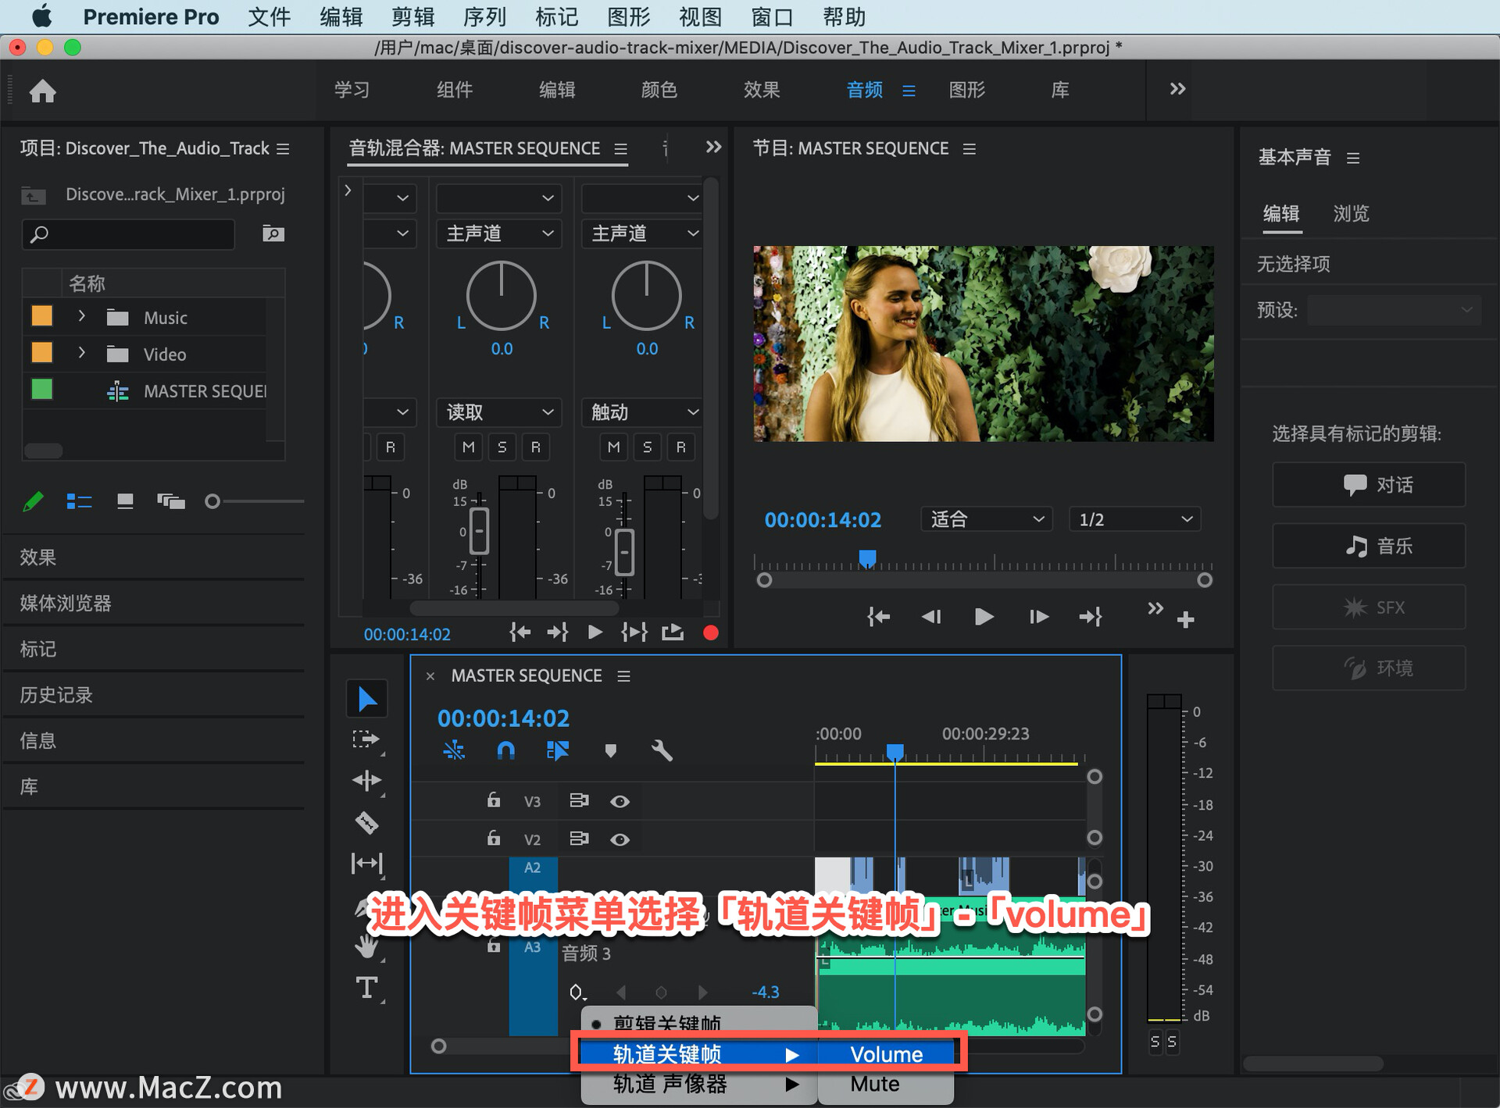Select the Razor tool in tool palette

point(366,822)
